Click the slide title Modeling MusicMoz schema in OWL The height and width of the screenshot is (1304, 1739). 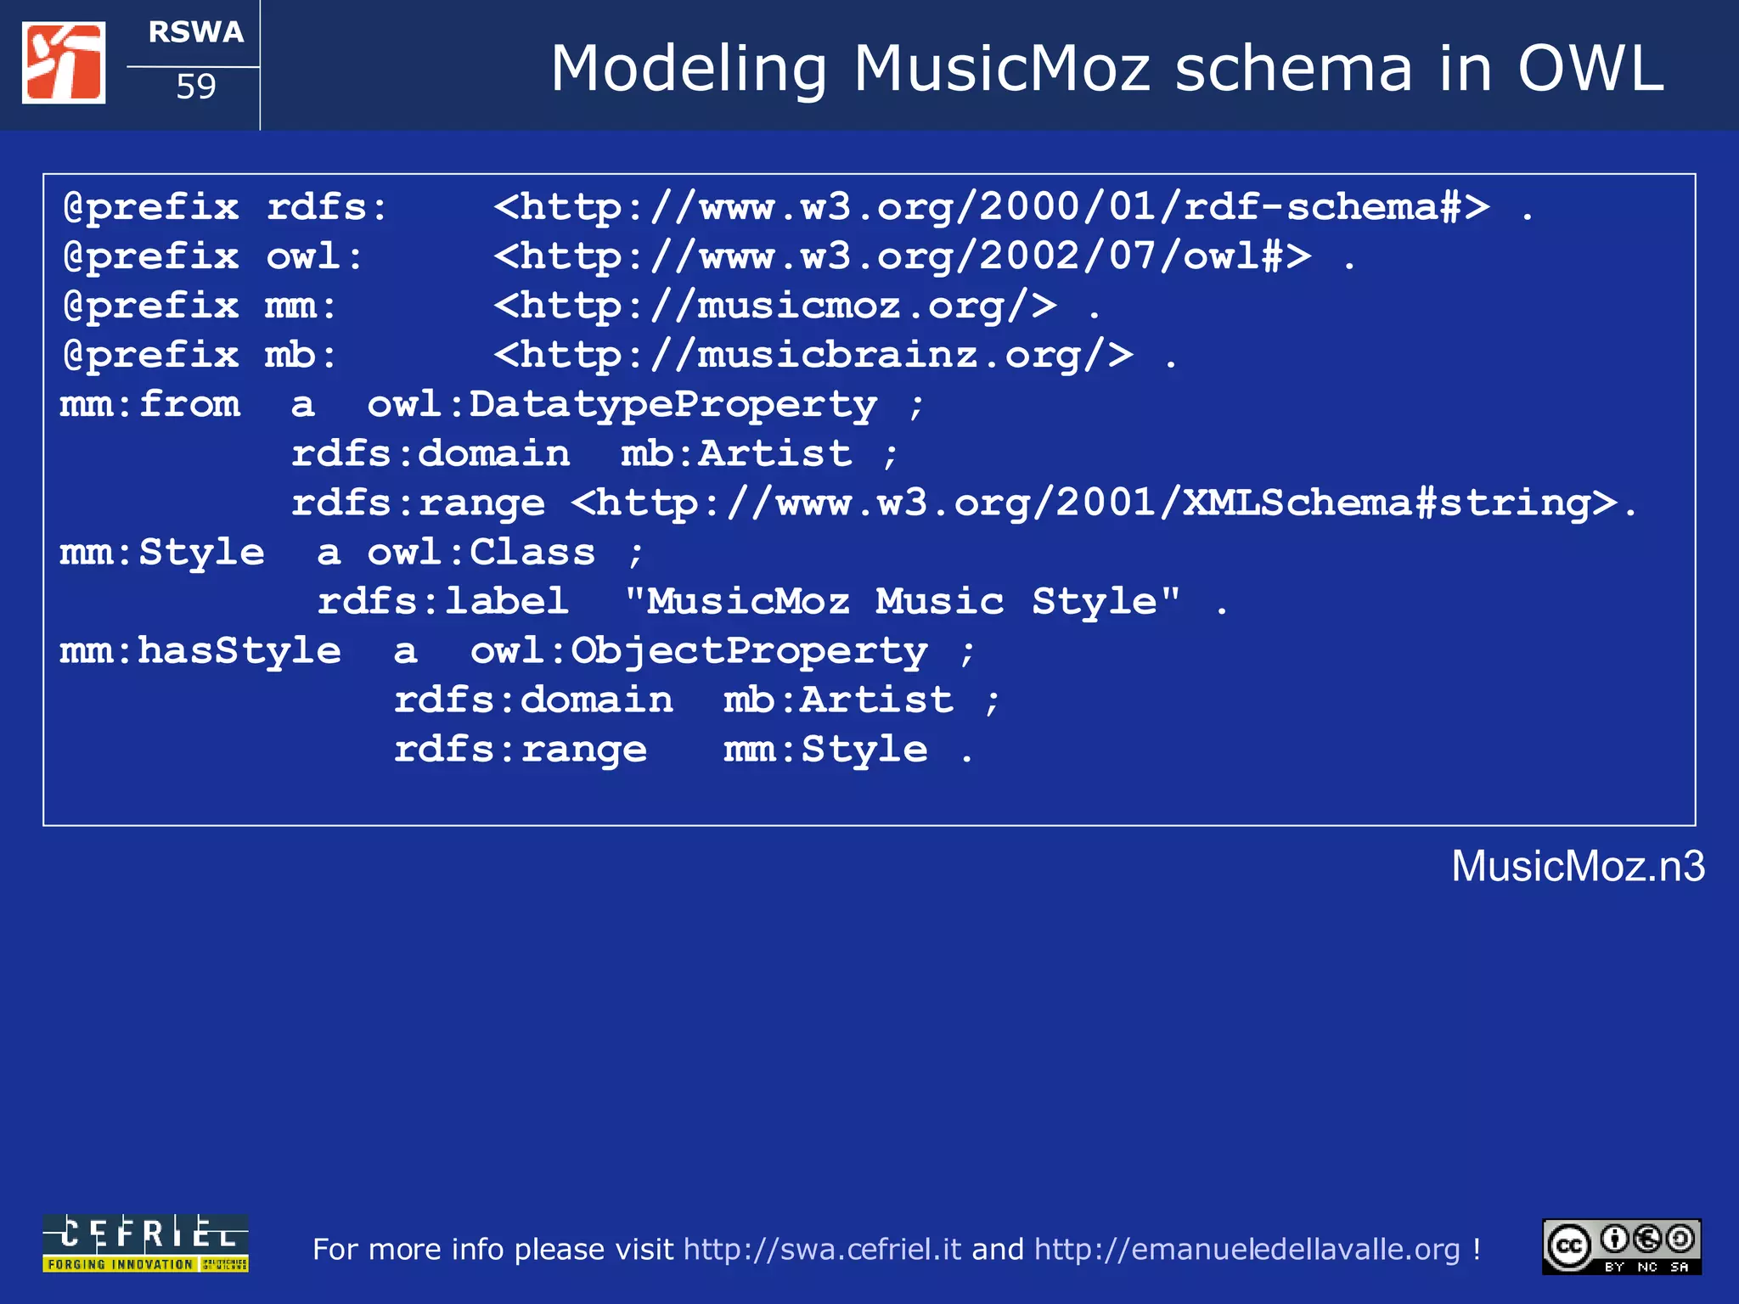1107,68
